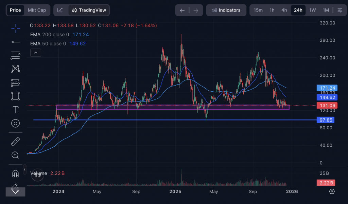This screenshot has height=204, width=348.
Task: Toggle the magnet snap mode
Action: tap(15, 173)
